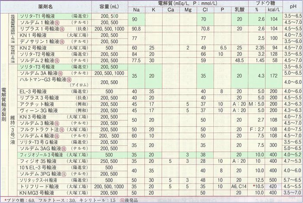Select the highlighted ソリタ-T3 号輸液 row name
Screen dimensions: 303x203
tap(37, 67)
